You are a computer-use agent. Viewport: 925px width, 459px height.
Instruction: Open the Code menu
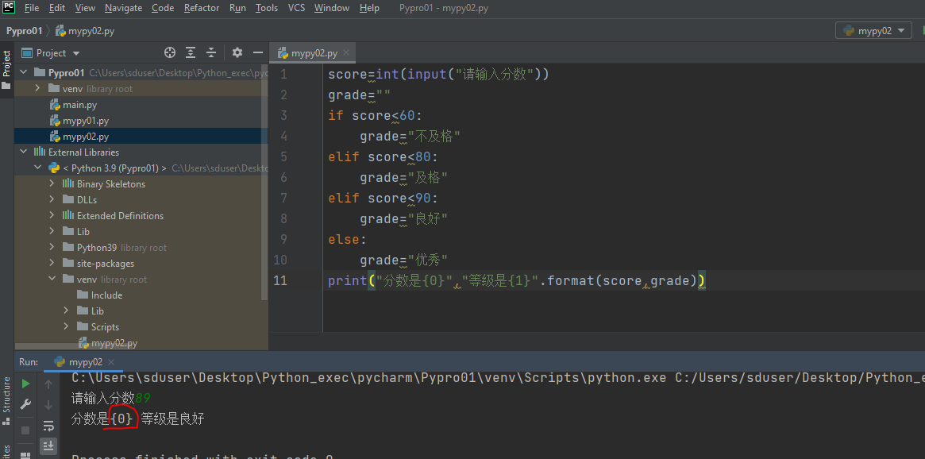coord(163,8)
